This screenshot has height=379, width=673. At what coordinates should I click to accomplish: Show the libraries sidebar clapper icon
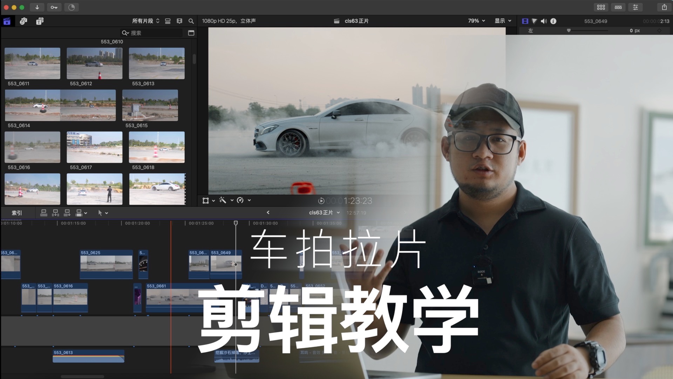(x=7, y=21)
